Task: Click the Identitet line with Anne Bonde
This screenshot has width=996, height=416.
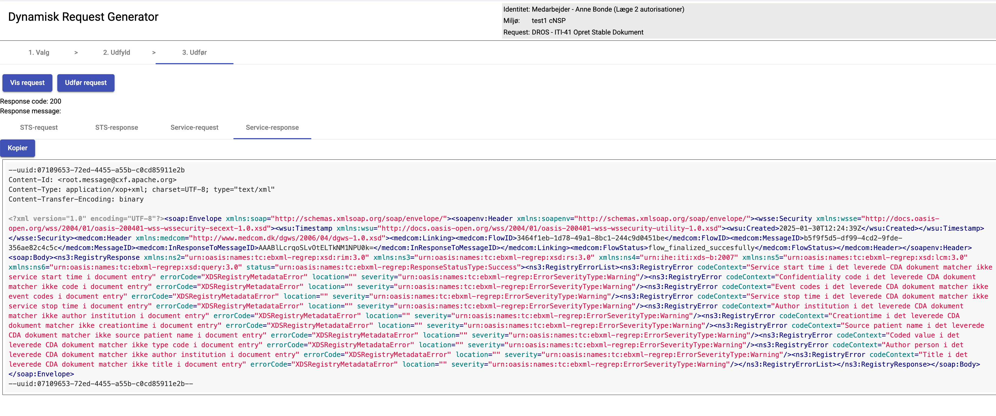Action: click(x=593, y=9)
